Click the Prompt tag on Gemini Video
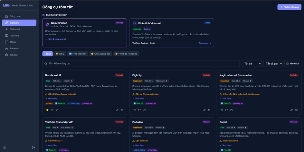This screenshot has width=304, height=152. point(119,23)
